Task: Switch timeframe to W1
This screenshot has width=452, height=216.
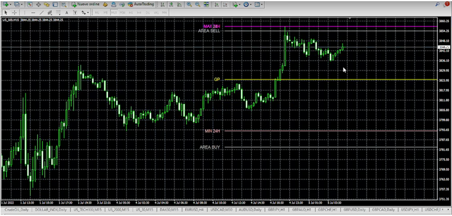Action: [x=156, y=12]
